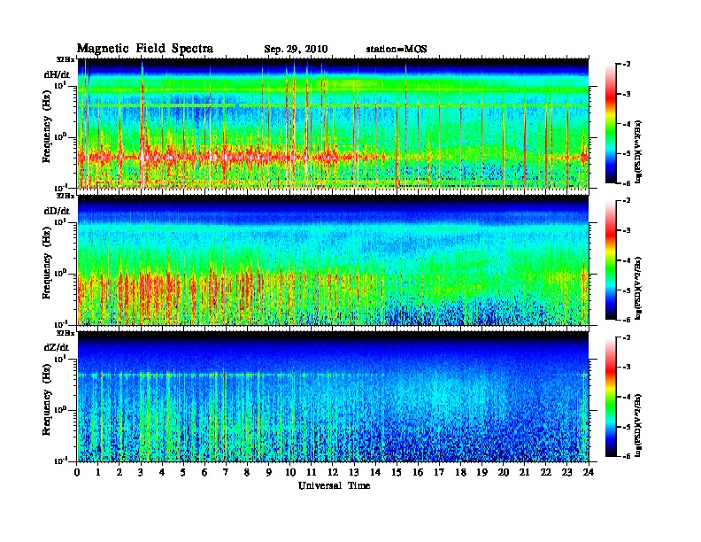Click the 10^1 frequency tick of dZ/dt panel
Viewport: 701px width, 542px height.
coord(61,359)
